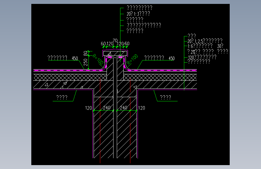Select the 80 vertical dimension text

[85, 54]
